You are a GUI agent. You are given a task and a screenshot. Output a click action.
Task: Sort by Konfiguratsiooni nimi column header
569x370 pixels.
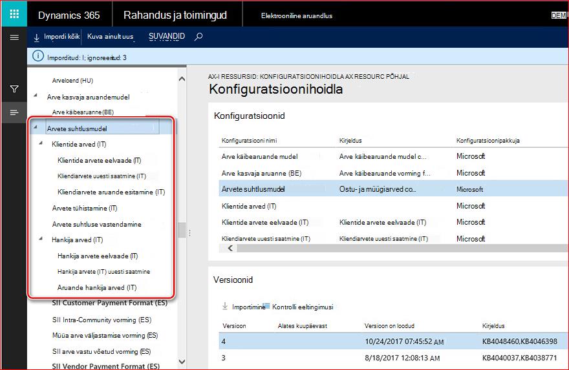250,141
